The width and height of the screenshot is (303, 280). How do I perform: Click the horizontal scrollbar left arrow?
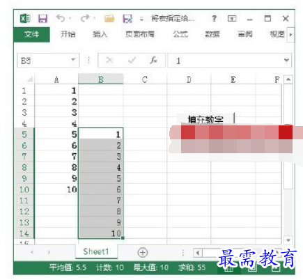pyautogui.click(x=198, y=253)
